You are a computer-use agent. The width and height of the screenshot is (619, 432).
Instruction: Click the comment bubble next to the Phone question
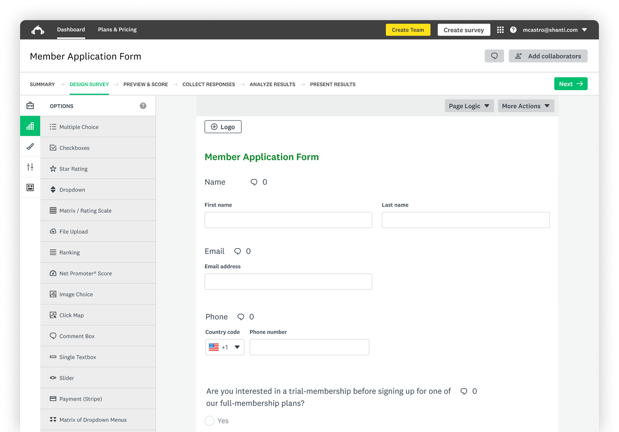tap(242, 316)
